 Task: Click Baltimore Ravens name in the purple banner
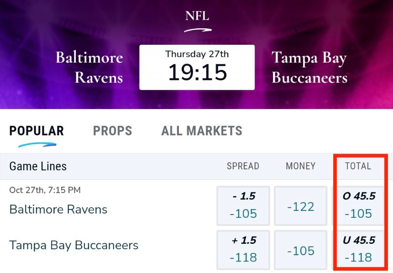tap(89, 66)
